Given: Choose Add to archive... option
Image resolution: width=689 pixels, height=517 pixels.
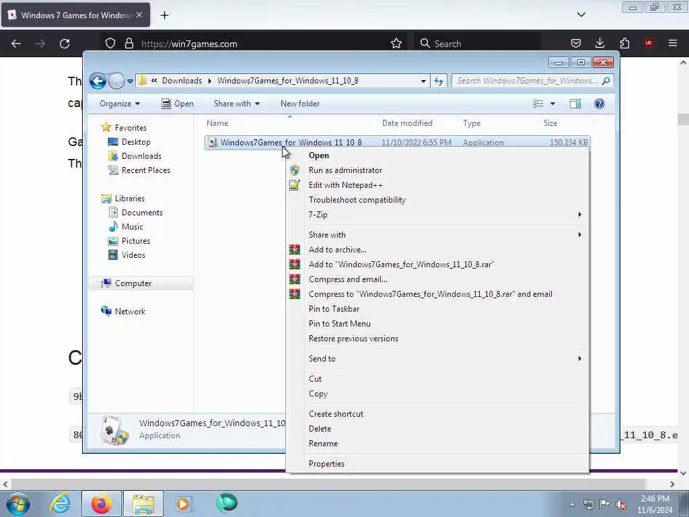Looking at the screenshot, I should click(x=437, y=250).
